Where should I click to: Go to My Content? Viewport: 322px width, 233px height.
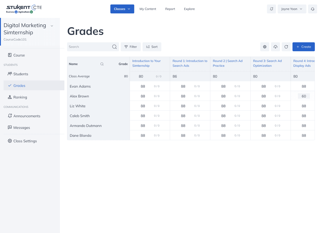(148, 9)
